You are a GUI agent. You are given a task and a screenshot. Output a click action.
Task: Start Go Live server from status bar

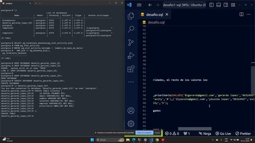(x=223, y=133)
